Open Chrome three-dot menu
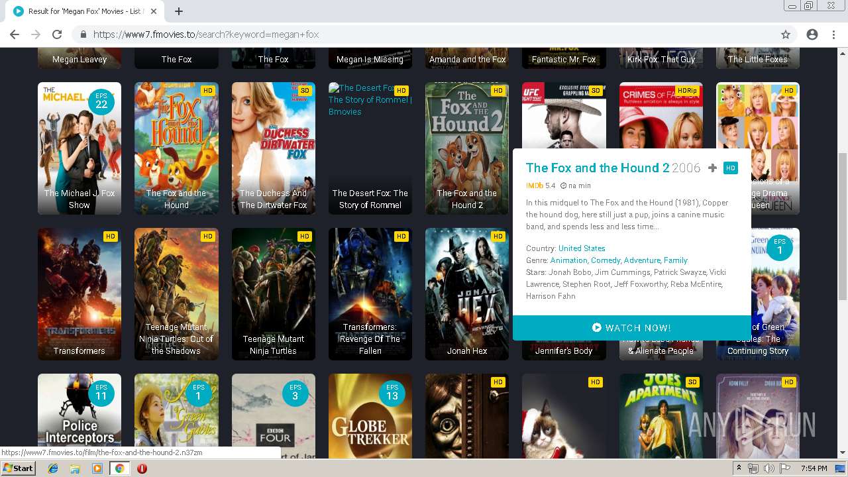Image resolution: width=848 pixels, height=477 pixels. tap(833, 34)
